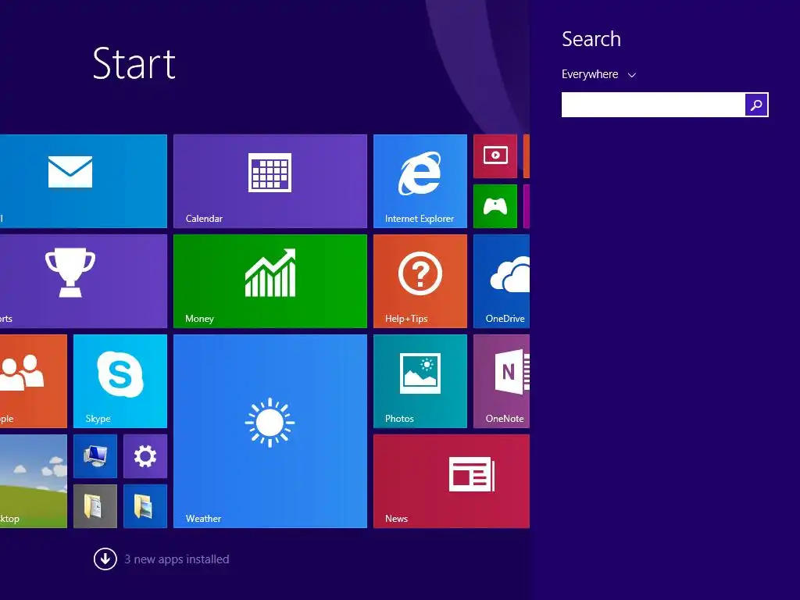This screenshot has width=800, height=600.
Task: Open the Mail tile with envelope icon
Action: [83, 181]
